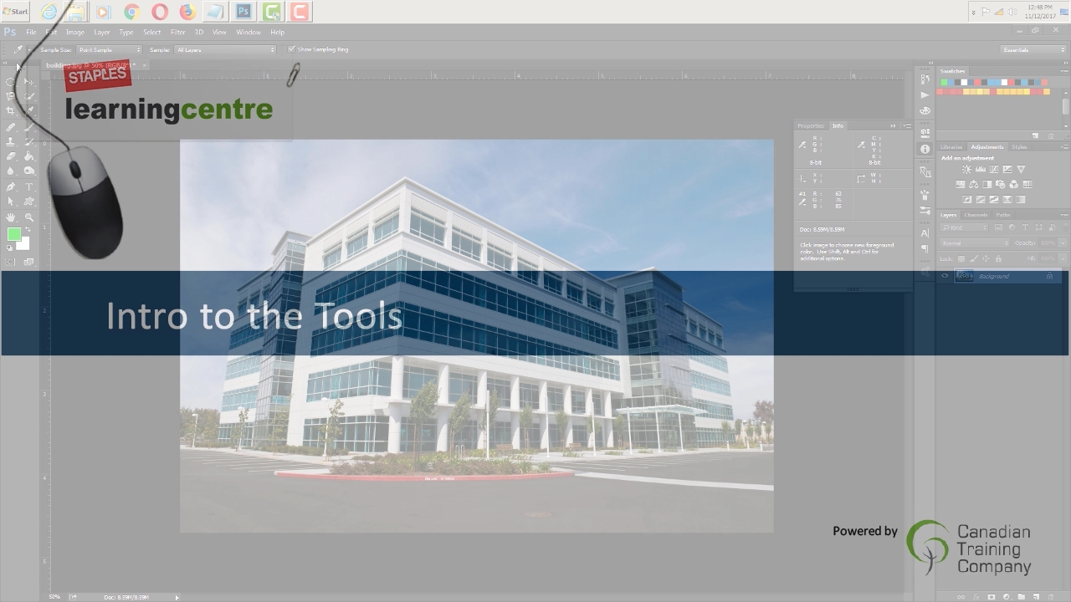Select the Type tool

[x=29, y=186]
